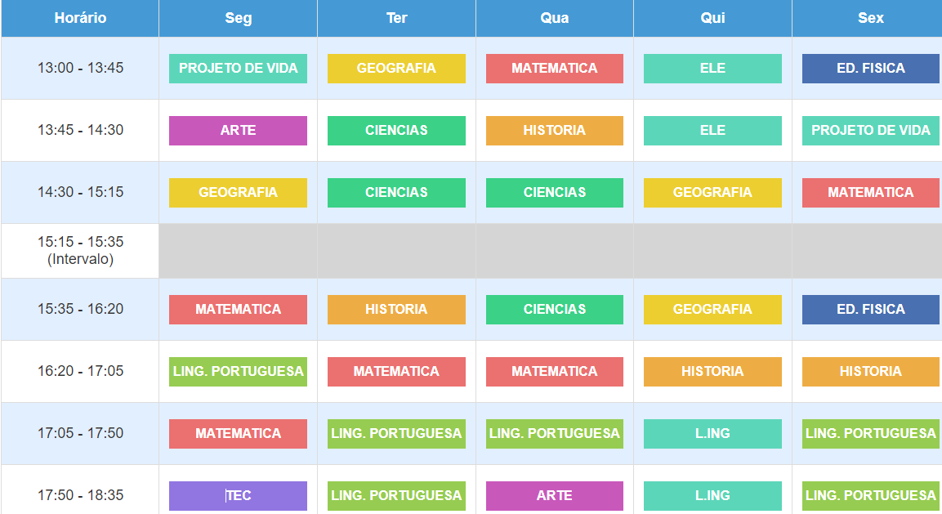Click the 17:50 - 18:35 time cell
The image size is (942, 514).
pos(80,495)
